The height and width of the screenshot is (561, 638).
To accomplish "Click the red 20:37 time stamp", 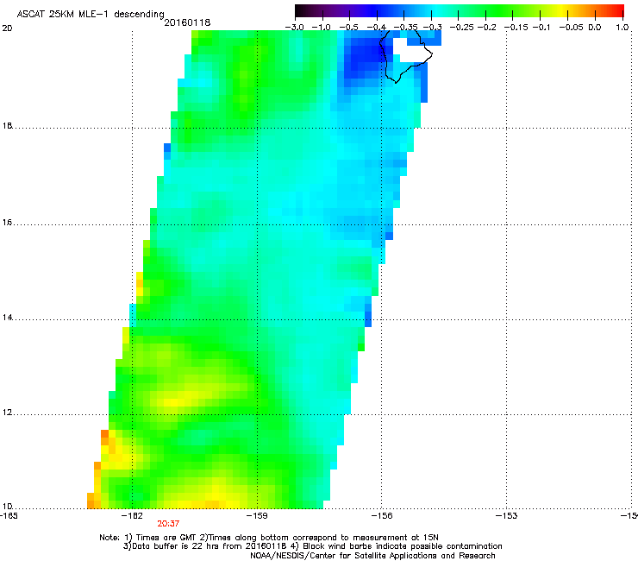I will click(x=168, y=524).
